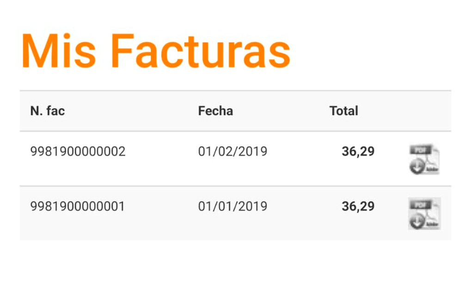The image size is (471, 292).
Task: Click the date 01/01/2019
Action: point(232,207)
